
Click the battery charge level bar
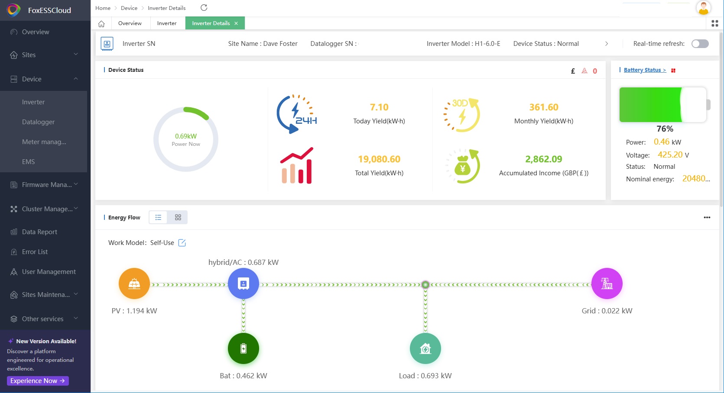point(663,105)
